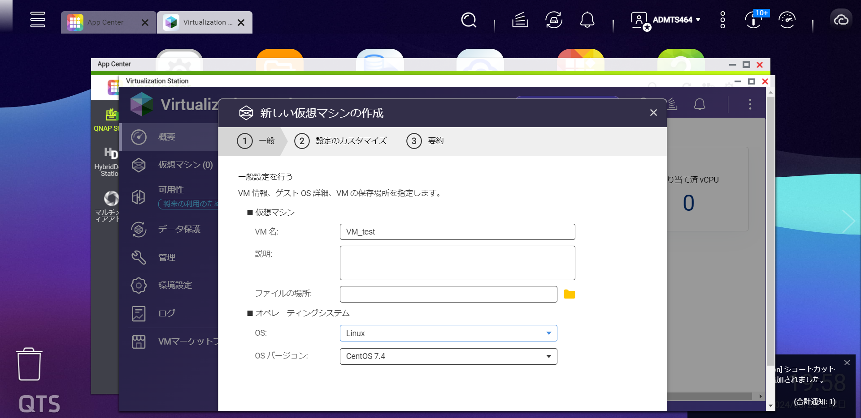The width and height of the screenshot is (861, 418).
Task: Browse file location with the yellow folder icon
Action: [x=570, y=294]
